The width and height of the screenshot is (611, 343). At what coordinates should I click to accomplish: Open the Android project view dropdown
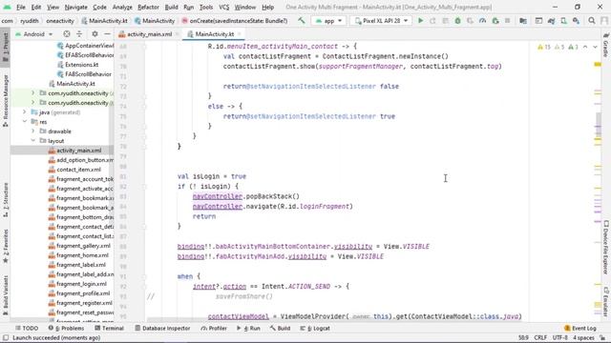(x=34, y=34)
